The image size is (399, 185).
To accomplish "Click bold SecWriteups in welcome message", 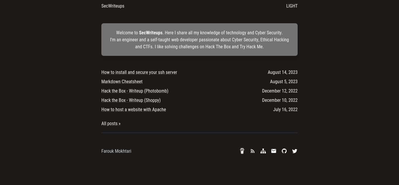I will pos(151,33).
